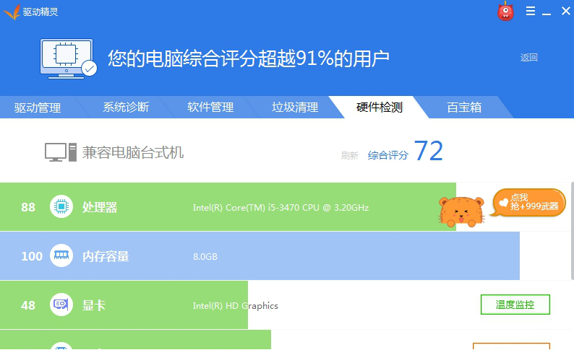Click the computer chip monitor icon
The image size is (574, 363).
click(x=69, y=58)
